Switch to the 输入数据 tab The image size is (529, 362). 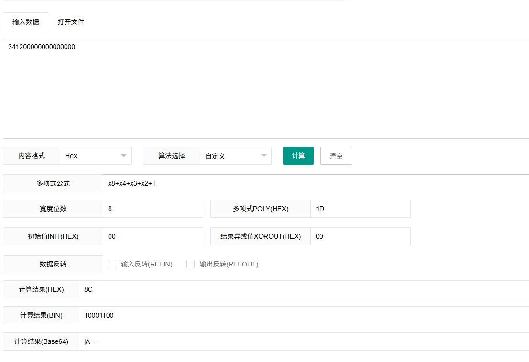(26, 22)
